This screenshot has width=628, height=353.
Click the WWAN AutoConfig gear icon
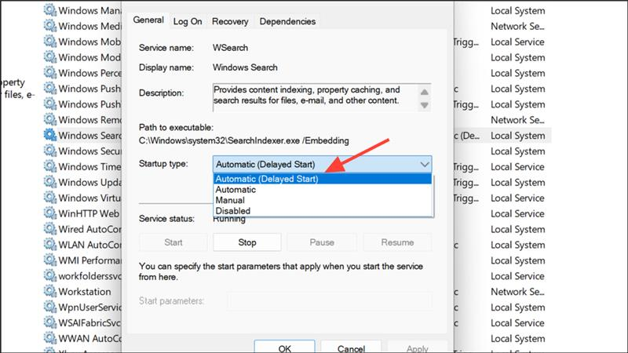click(50, 338)
